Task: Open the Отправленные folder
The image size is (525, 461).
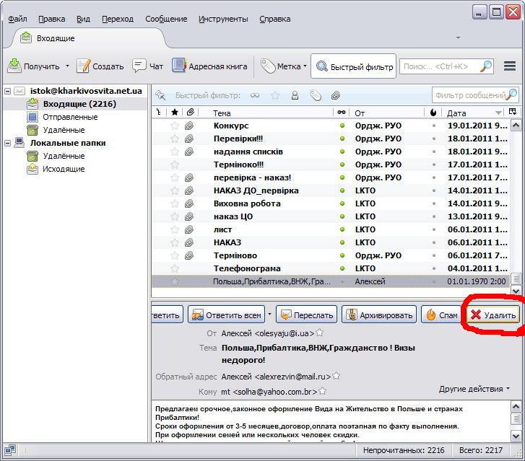Action: 70,117
